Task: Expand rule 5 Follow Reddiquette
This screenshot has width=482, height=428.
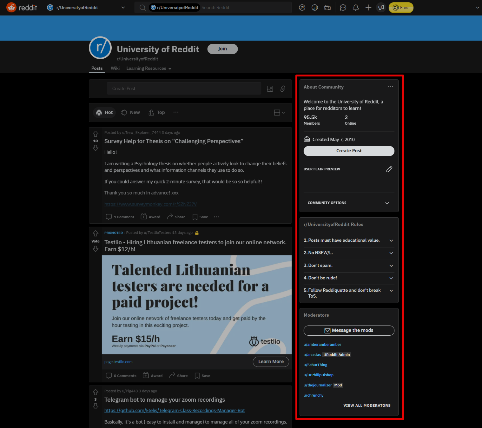Action: [349, 293]
